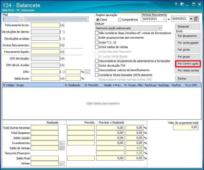The image size is (204, 170).
Task: Click the Realiz + Prev. column header
Action: tap(113, 85)
